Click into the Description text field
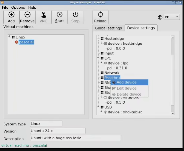184x151 pixels. click(x=75, y=138)
